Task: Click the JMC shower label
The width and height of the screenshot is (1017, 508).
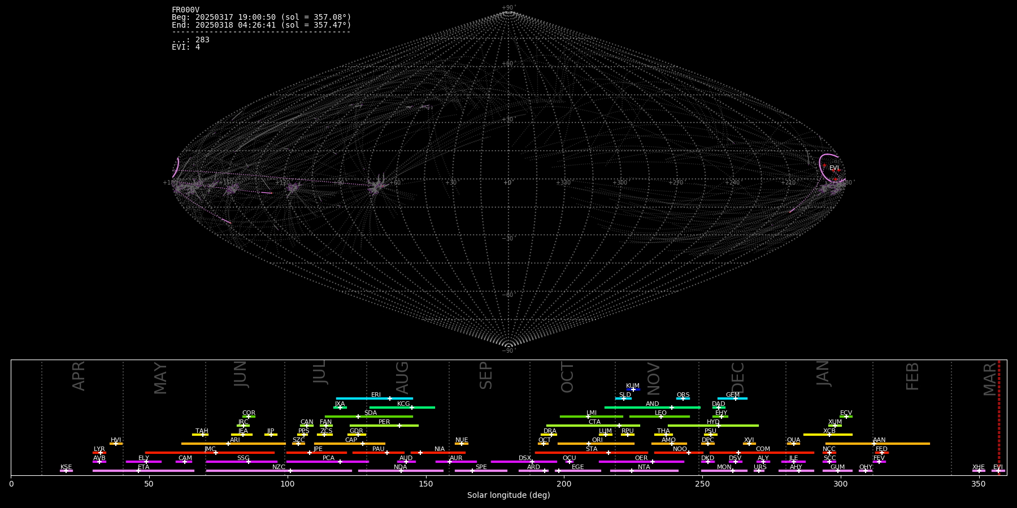Action: [210, 449]
